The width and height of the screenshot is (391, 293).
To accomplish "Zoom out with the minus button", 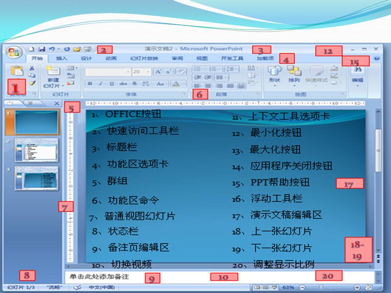I will [x=302, y=287].
